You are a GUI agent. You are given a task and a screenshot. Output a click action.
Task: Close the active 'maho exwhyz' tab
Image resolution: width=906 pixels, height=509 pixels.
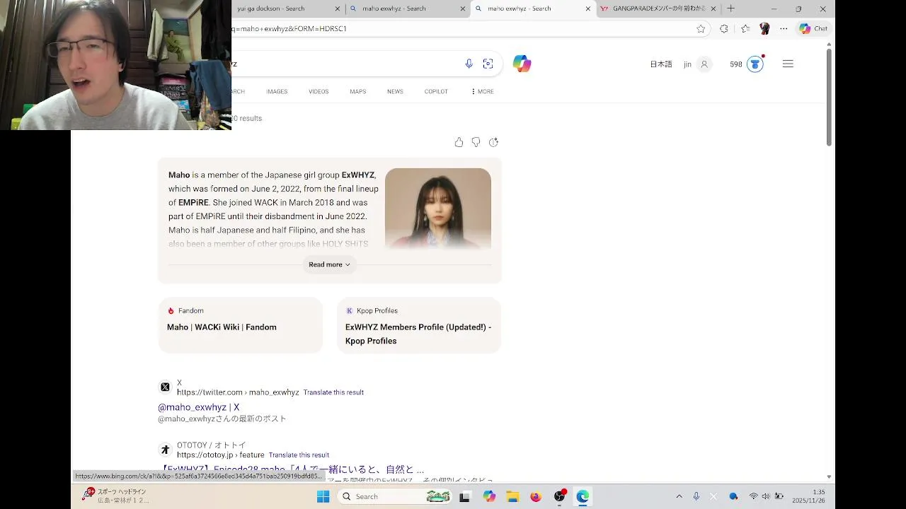tap(587, 8)
